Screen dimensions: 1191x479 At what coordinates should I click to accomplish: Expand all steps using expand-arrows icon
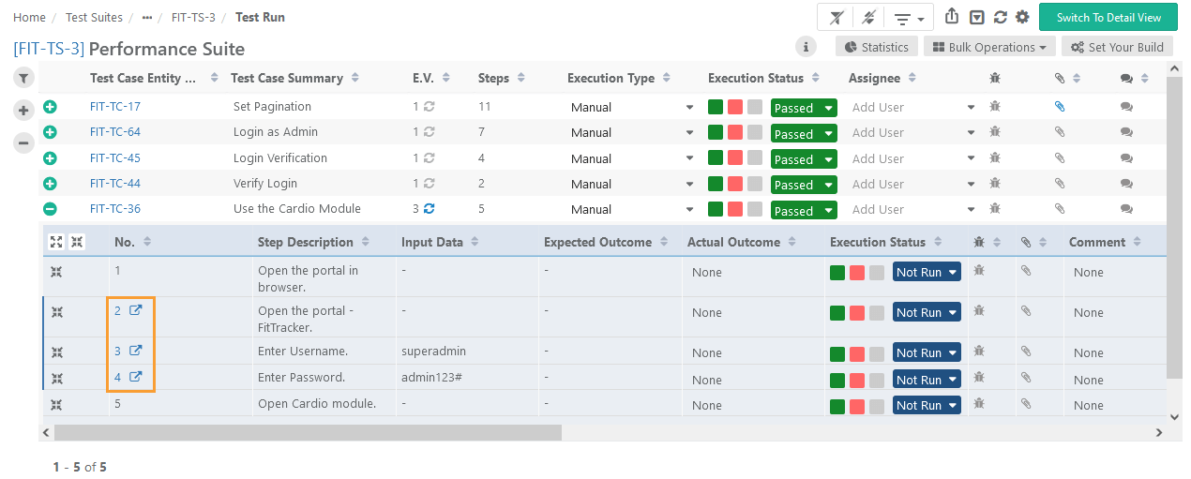click(56, 242)
